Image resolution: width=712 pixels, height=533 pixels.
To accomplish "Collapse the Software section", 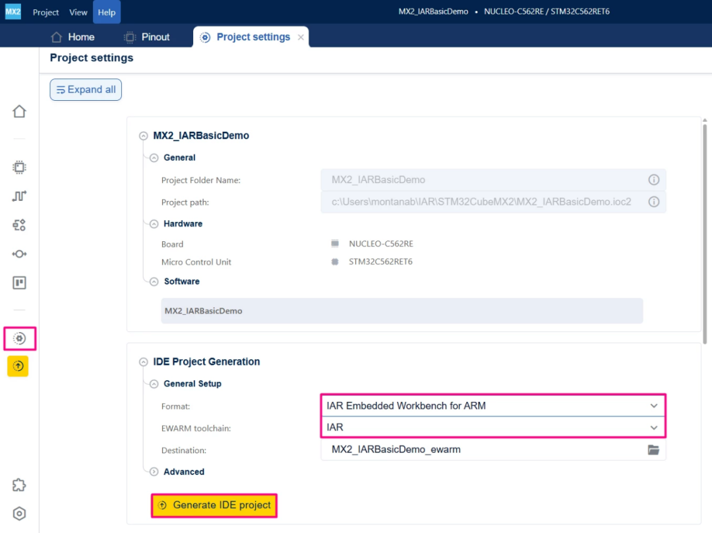I will click(x=154, y=282).
